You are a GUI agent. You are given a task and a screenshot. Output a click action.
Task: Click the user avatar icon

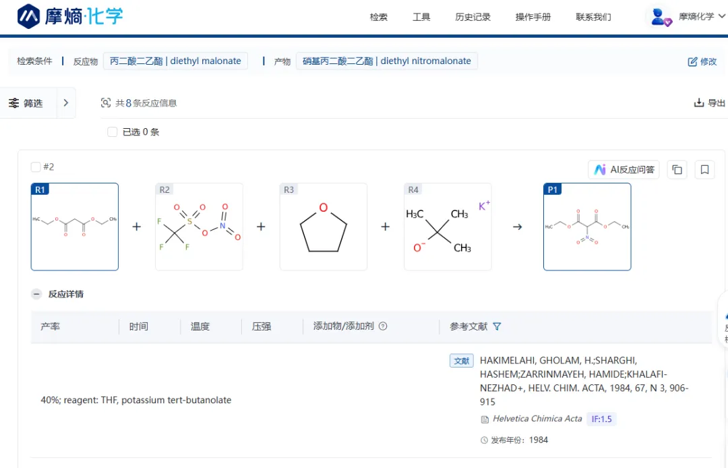point(660,17)
